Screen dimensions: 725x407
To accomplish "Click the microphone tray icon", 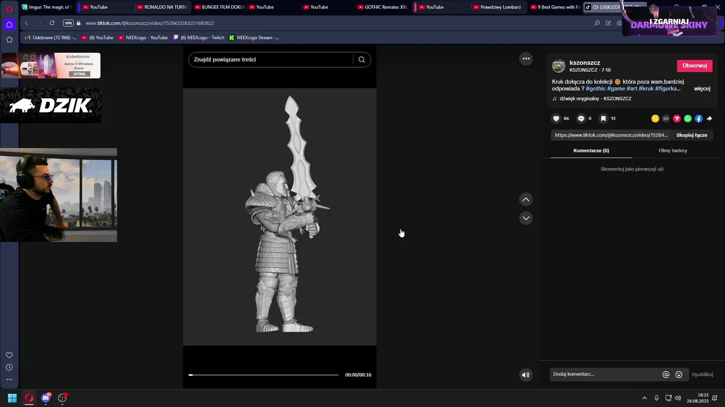I will (656, 398).
